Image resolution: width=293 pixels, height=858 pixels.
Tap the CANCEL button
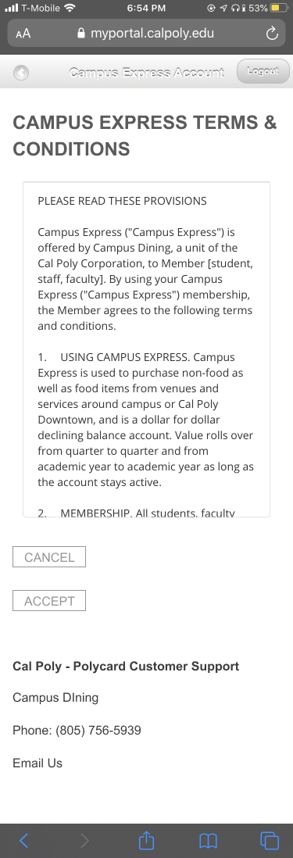[x=49, y=557]
